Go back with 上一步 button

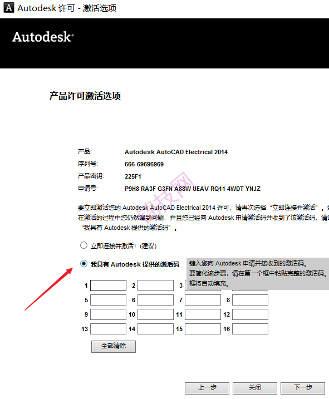207,388
